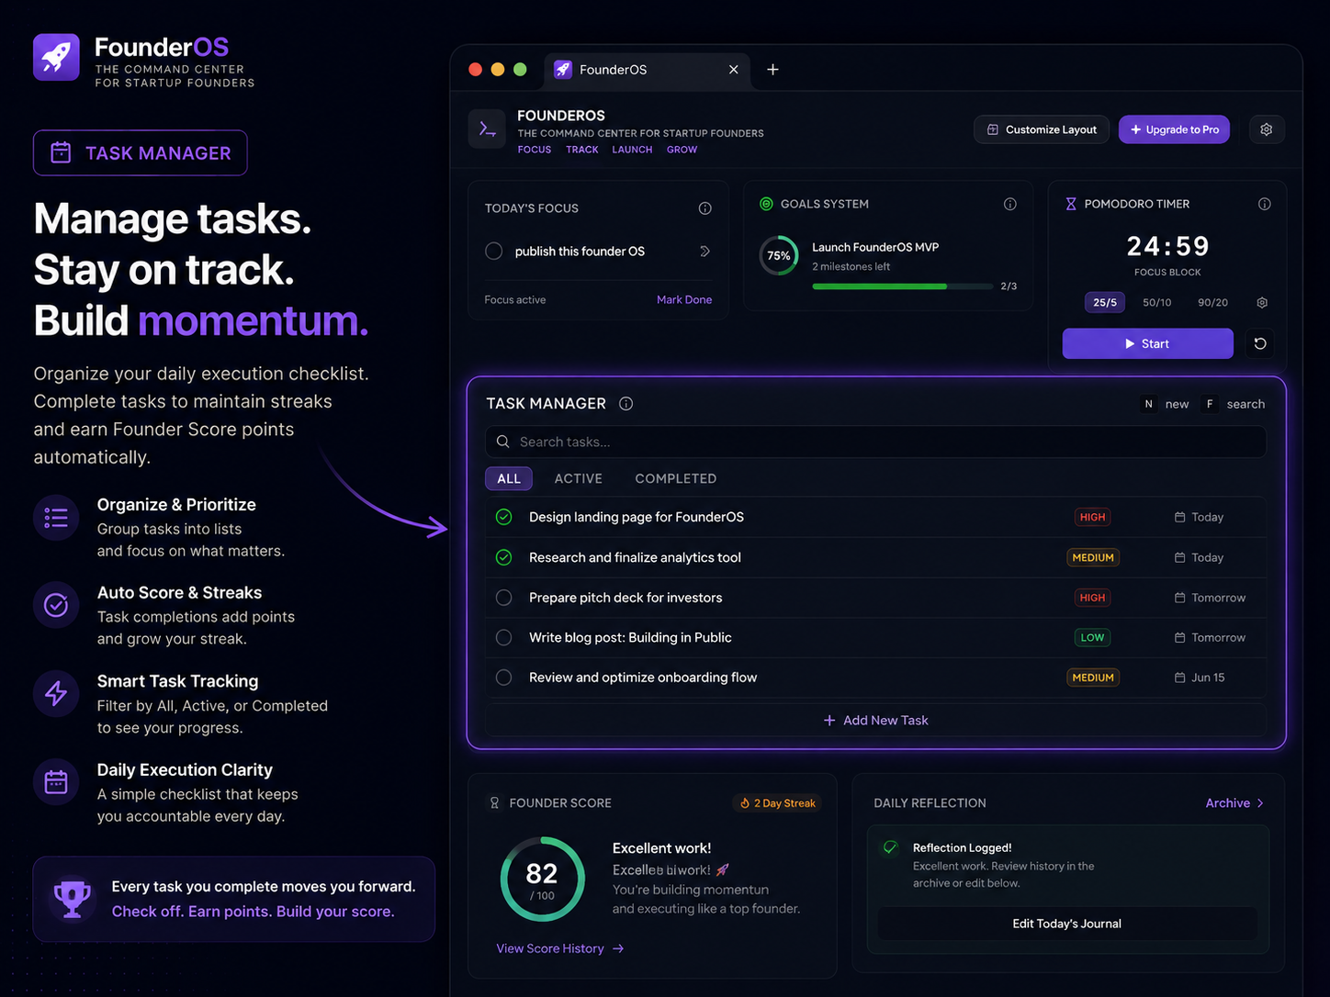This screenshot has width=1330, height=997.
Task: Close the FounderOS browser tab
Action: (x=733, y=70)
